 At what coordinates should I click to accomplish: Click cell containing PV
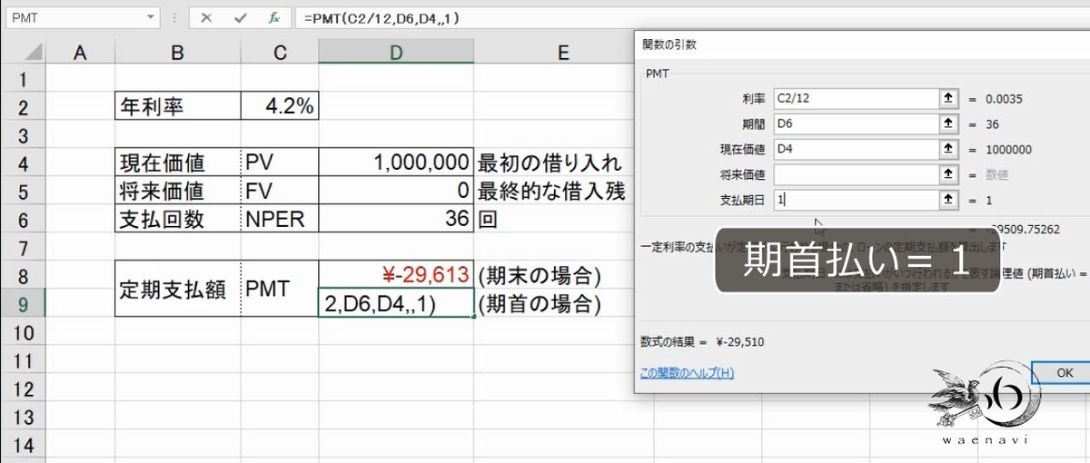(x=280, y=163)
